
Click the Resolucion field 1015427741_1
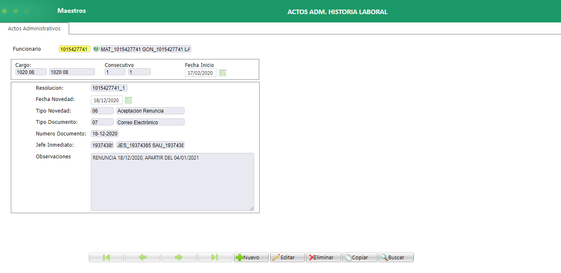click(x=109, y=88)
